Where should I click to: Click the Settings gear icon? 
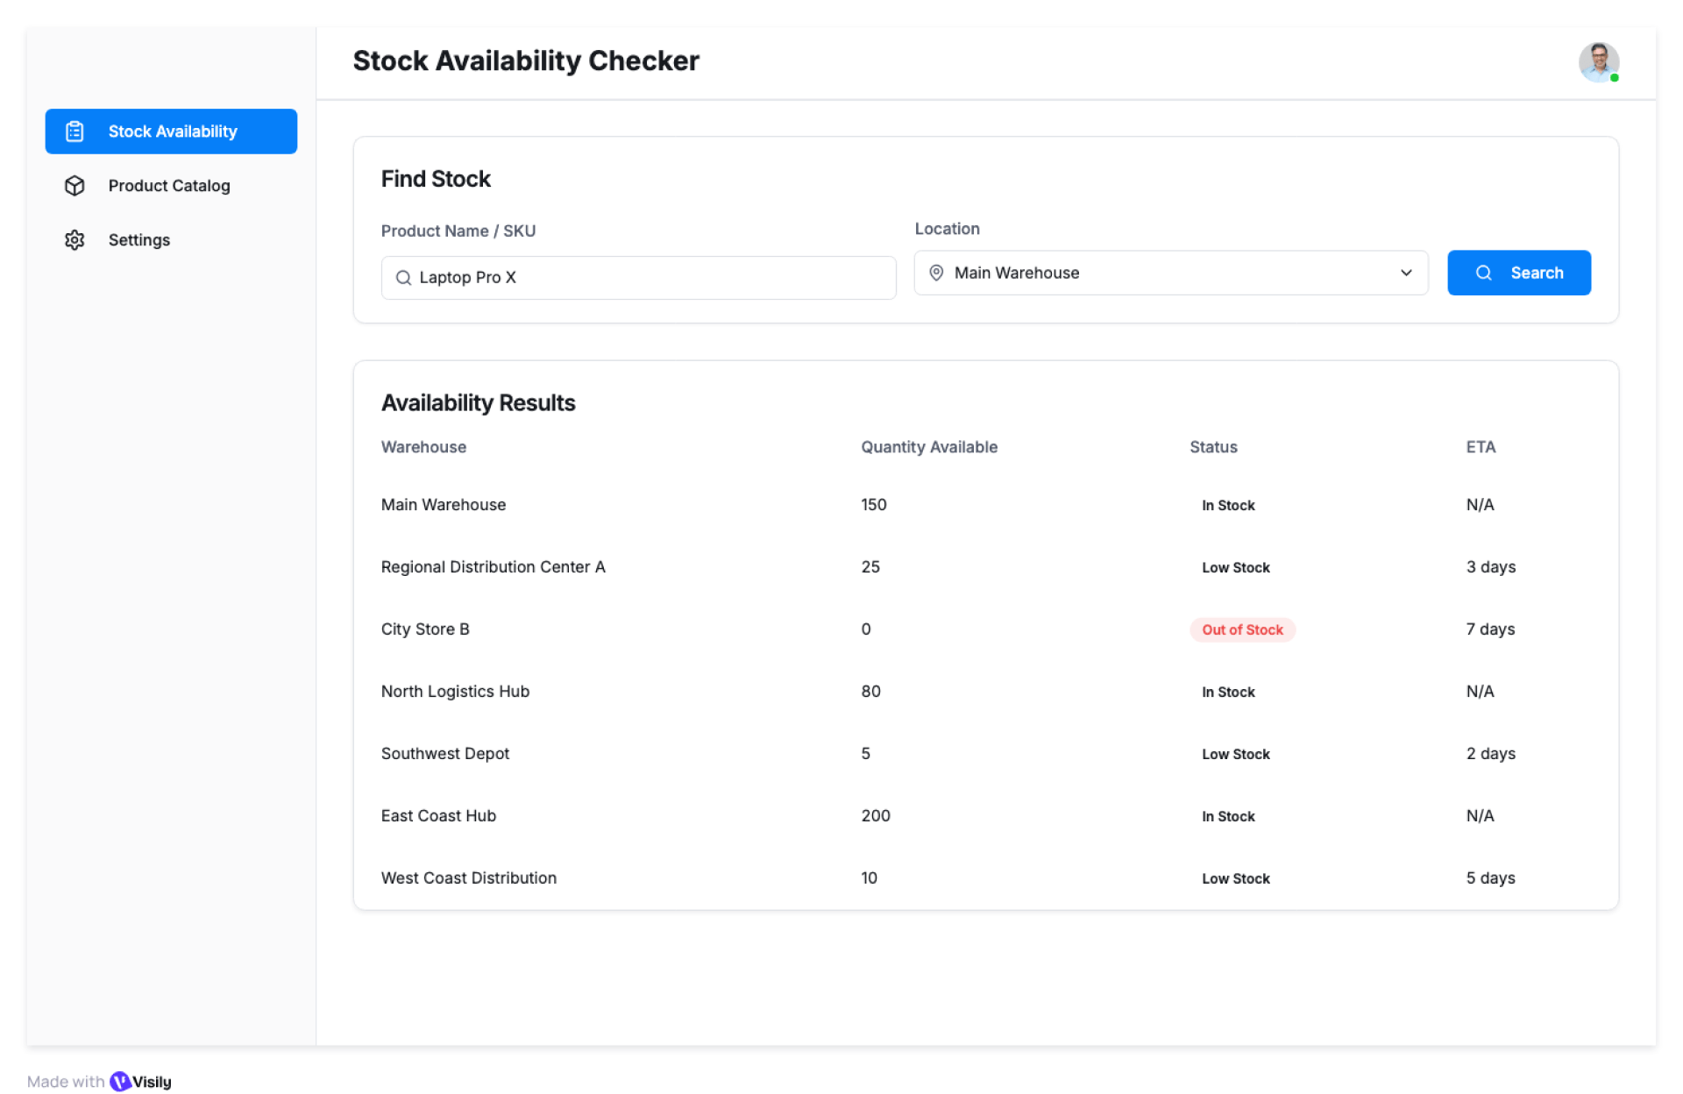[75, 240]
